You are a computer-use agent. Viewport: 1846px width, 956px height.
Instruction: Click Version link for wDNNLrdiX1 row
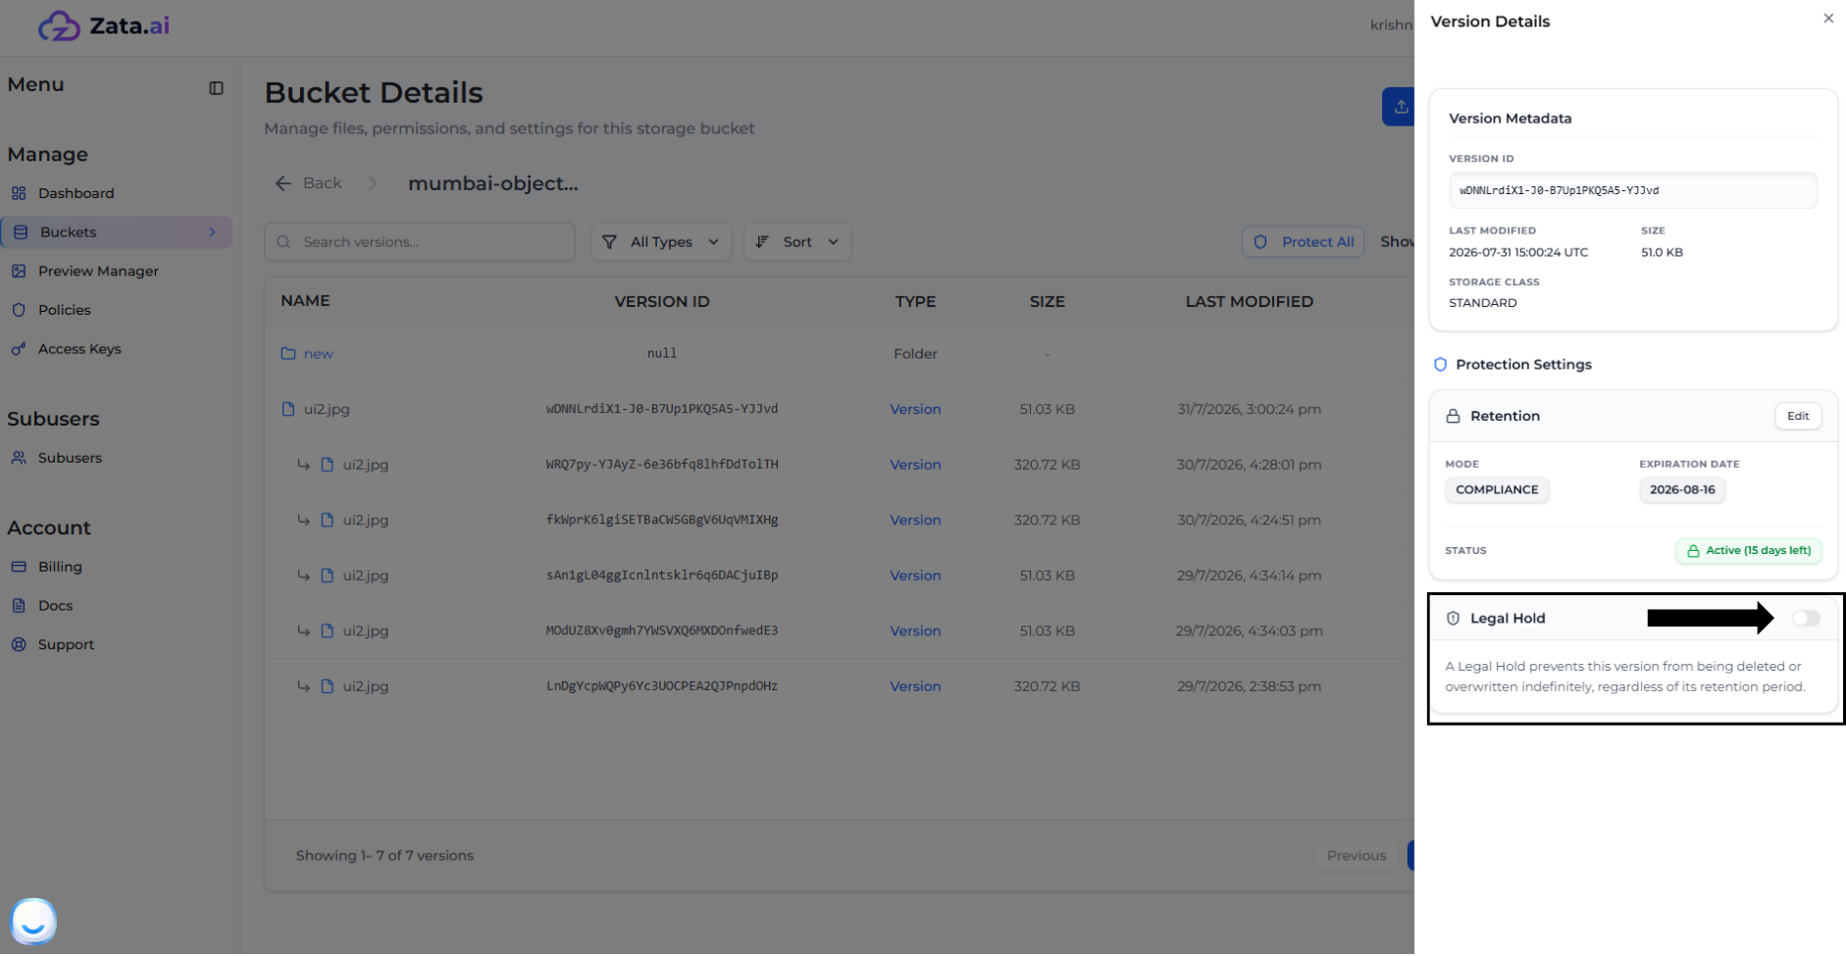pos(915,409)
